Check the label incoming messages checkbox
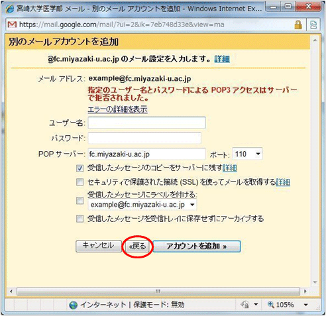The image size is (326, 316). tap(80, 201)
